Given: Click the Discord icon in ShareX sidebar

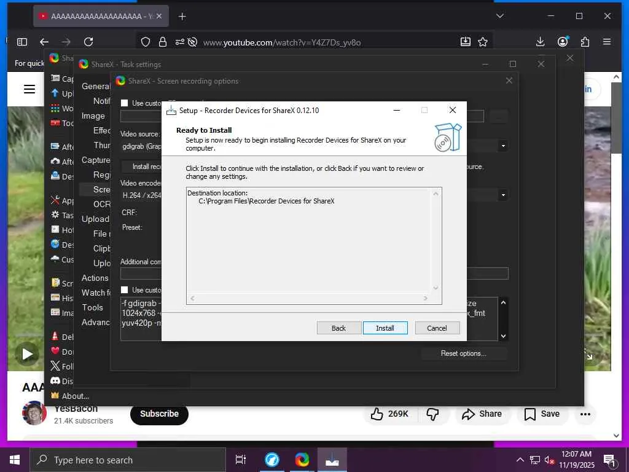Looking at the screenshot, I should click(x=55, y=381).
